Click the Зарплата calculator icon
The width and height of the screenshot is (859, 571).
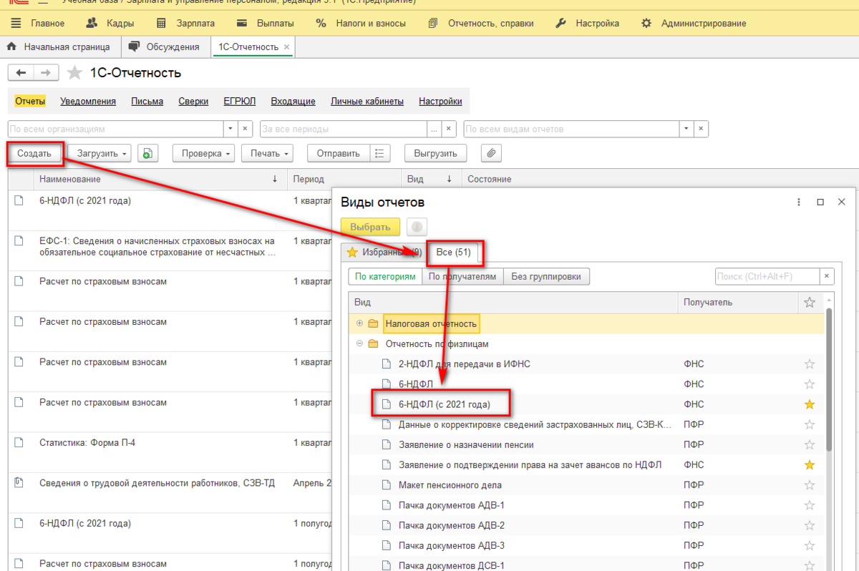click(x=161, y=23)
